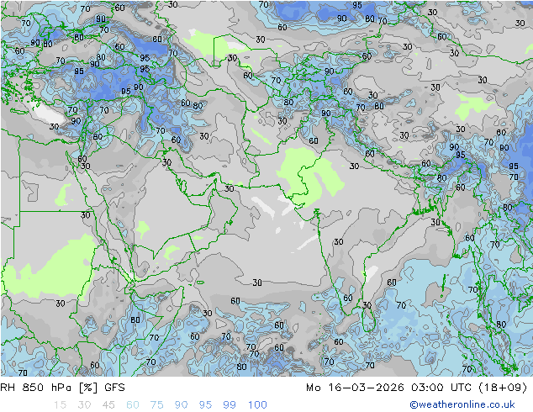533x412 pixels.
Task: Click legend value 100 in the color scale
Action: pos(257,405)
